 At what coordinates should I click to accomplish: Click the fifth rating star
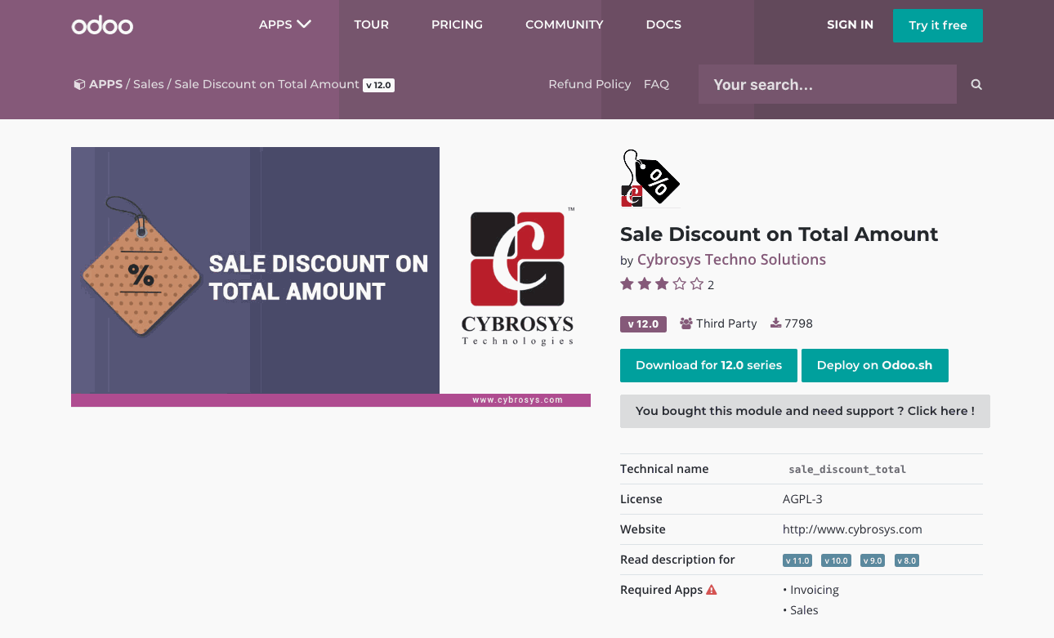(x=697, y=284)
